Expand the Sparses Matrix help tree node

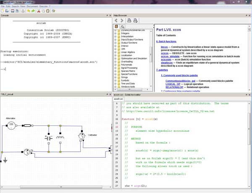tap(115, 71)
